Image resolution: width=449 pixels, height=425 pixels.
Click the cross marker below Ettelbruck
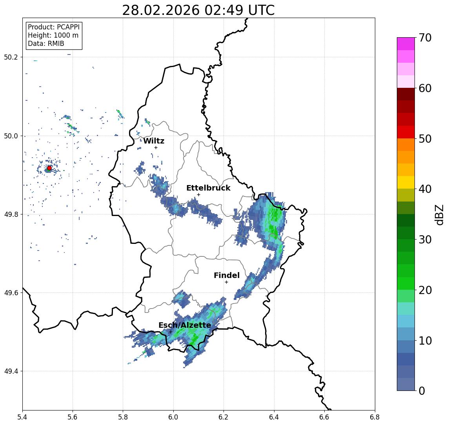pos(198,195)
